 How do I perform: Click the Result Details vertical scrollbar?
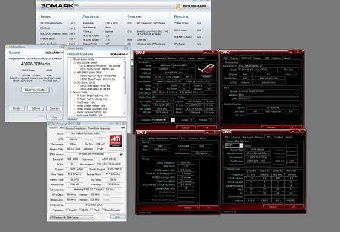[125, 87]
